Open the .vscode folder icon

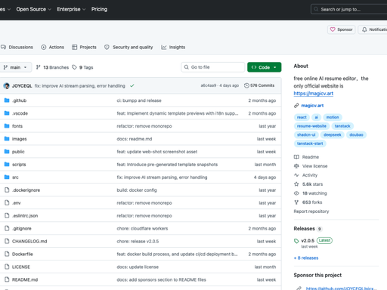(x=7, y=113)
